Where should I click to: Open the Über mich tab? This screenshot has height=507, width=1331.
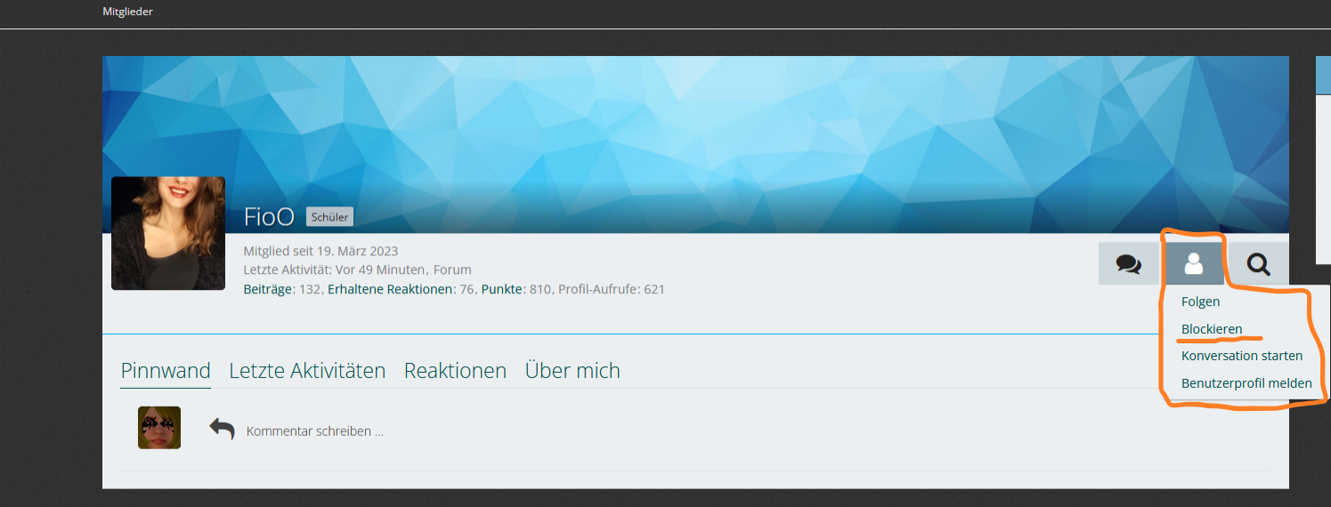(572, 371)
